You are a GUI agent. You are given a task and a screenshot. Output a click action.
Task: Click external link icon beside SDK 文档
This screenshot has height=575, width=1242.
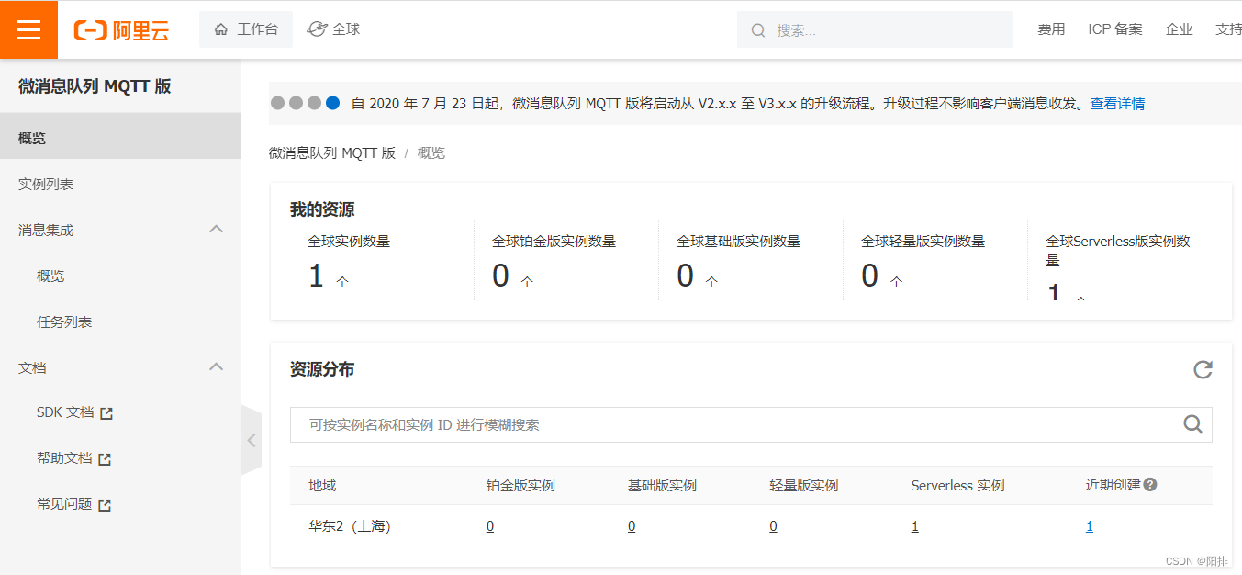106,413
